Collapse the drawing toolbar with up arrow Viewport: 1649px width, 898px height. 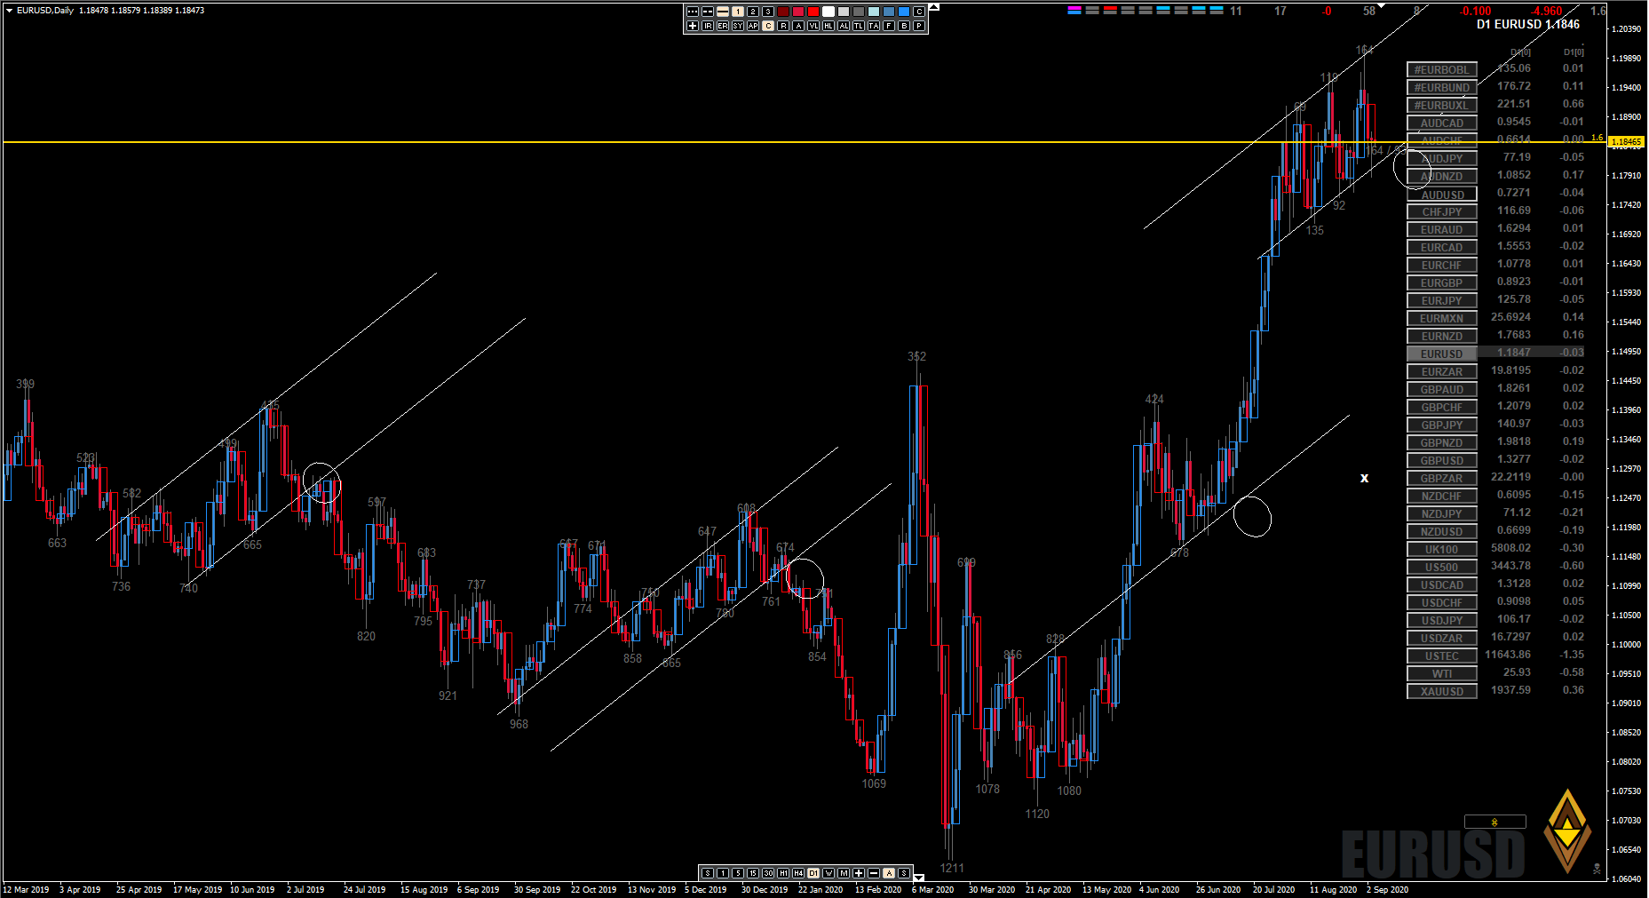point(933,7)
